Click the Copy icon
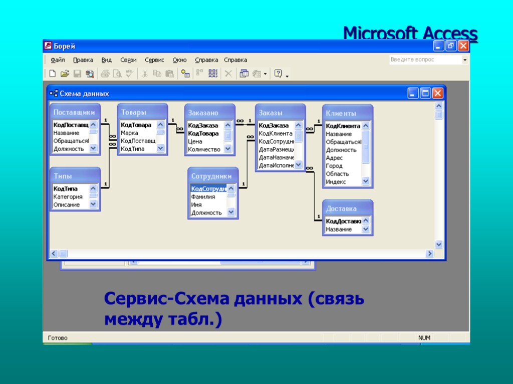The height and width of the screenshot is (384, 513). [x=157, y=74]
